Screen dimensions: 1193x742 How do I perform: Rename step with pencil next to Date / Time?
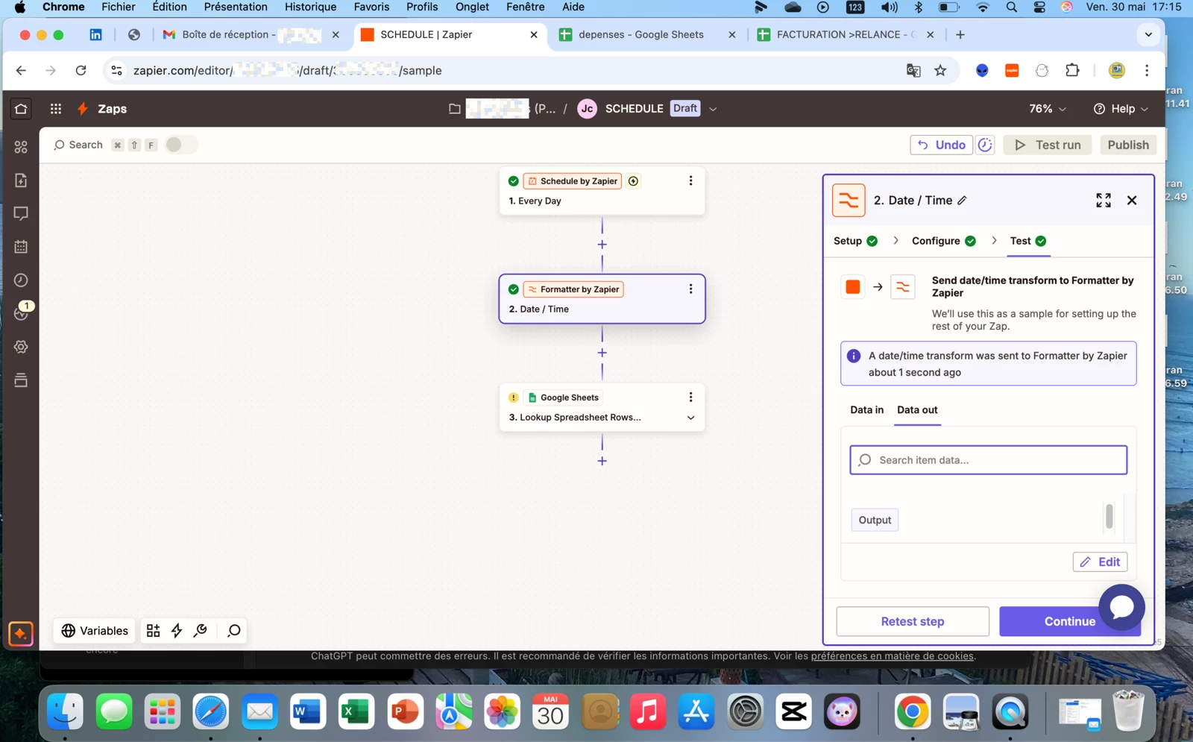(x=963, y=201)
